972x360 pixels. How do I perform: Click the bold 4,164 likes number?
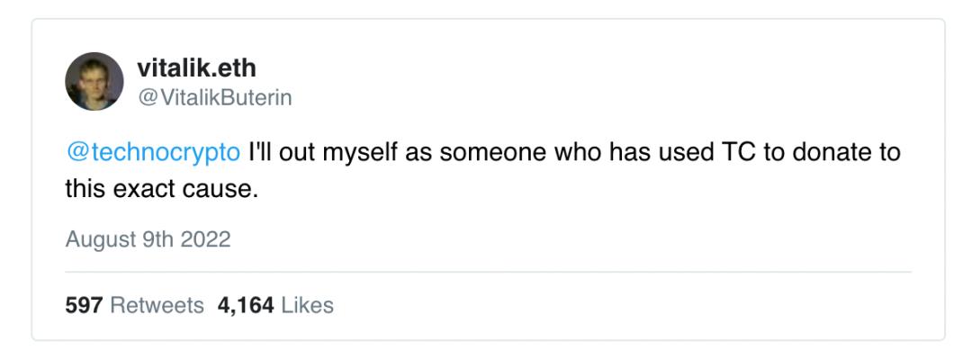click(x=245, y=305)
